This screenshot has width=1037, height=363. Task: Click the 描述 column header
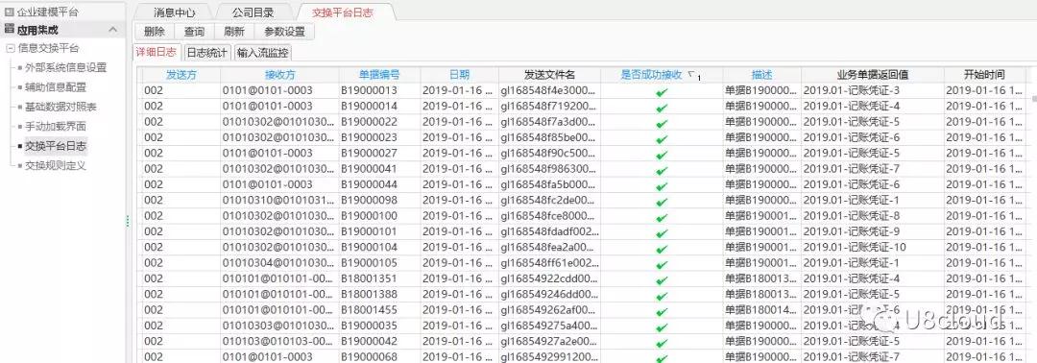pos(761,75)
